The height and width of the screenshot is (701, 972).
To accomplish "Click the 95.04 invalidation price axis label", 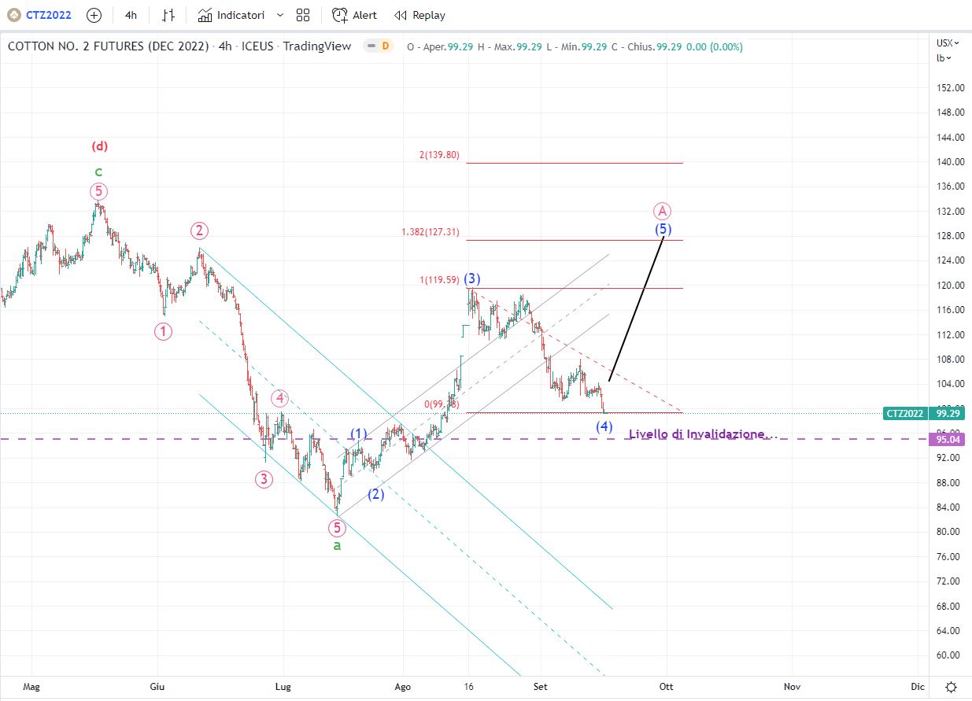I will [945, 440].
